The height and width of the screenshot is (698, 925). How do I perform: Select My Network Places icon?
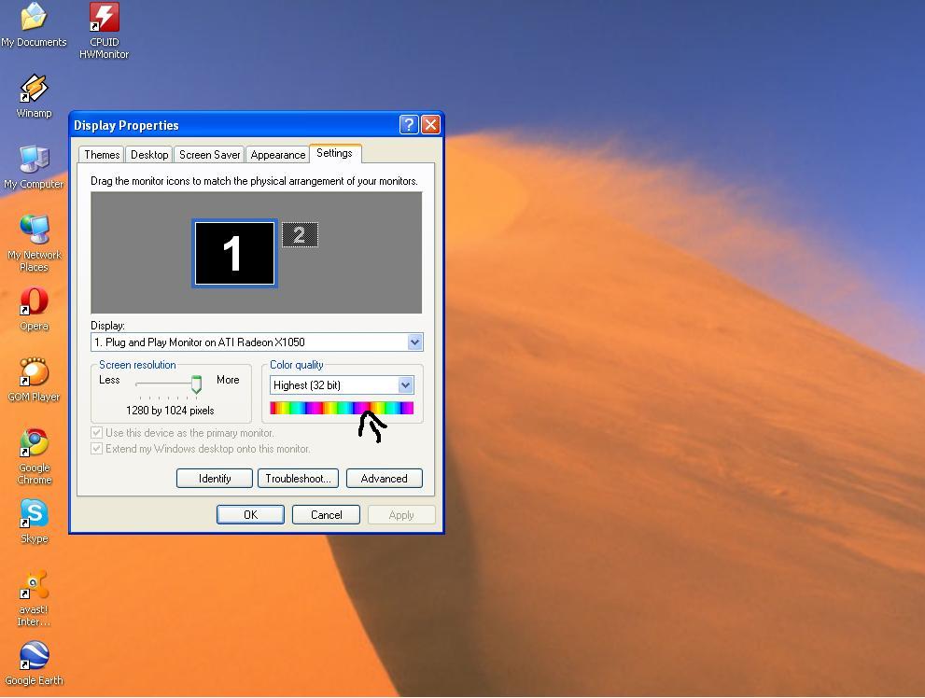coord(34,244)
